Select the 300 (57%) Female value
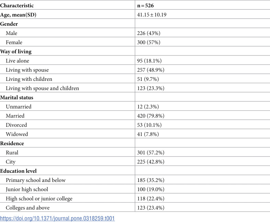The height and width of the screenshot is (222, 270). tap(149, 42)
